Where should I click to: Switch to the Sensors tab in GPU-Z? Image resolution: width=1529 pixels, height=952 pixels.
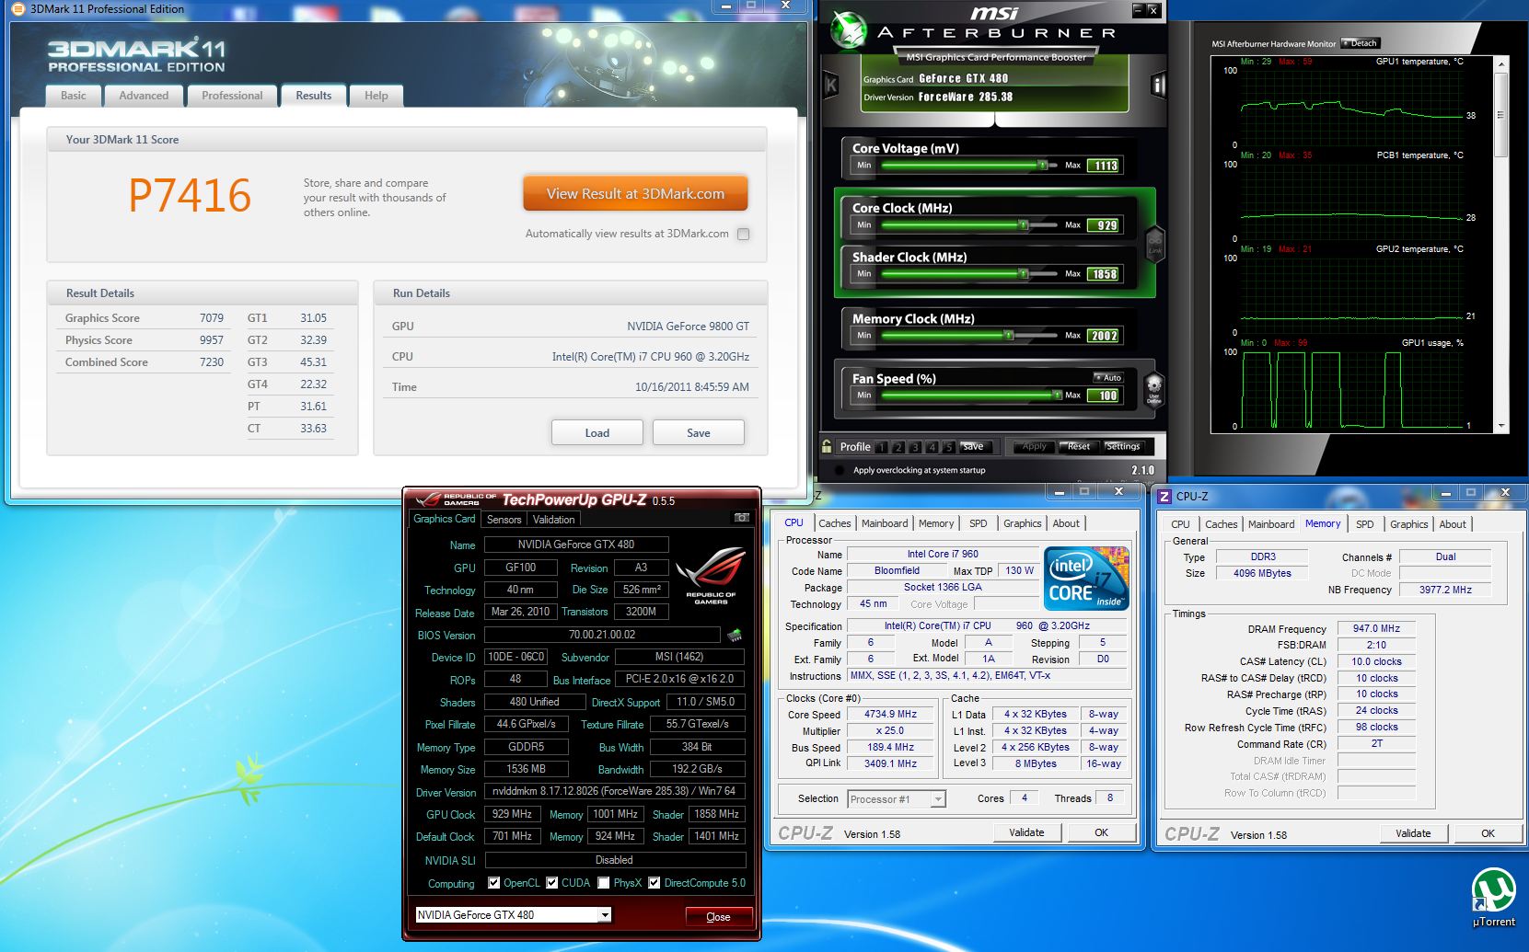pos(504,520)
